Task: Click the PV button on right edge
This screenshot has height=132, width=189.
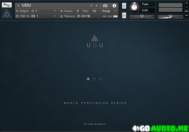Action: pos(186,15)
